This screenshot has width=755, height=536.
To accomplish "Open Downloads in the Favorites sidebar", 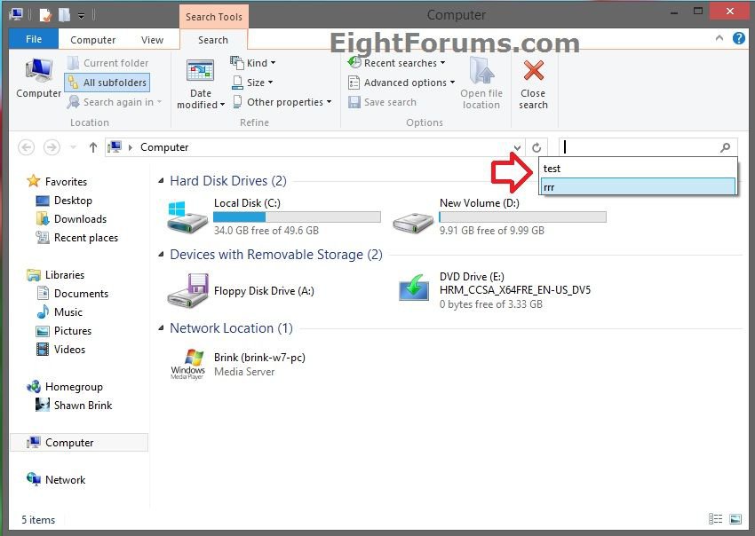I will 80,219.
